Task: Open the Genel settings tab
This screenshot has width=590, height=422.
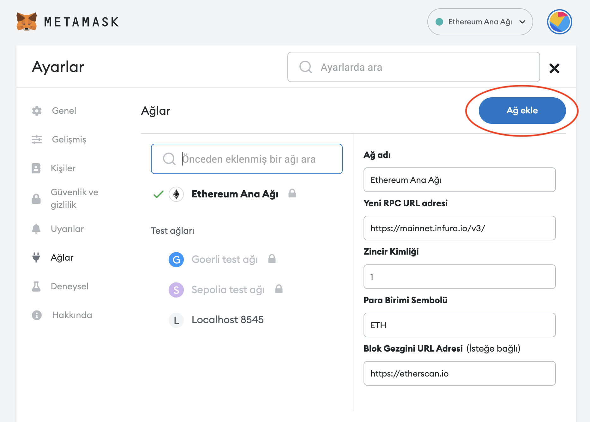Action: (x=64, y=111)
